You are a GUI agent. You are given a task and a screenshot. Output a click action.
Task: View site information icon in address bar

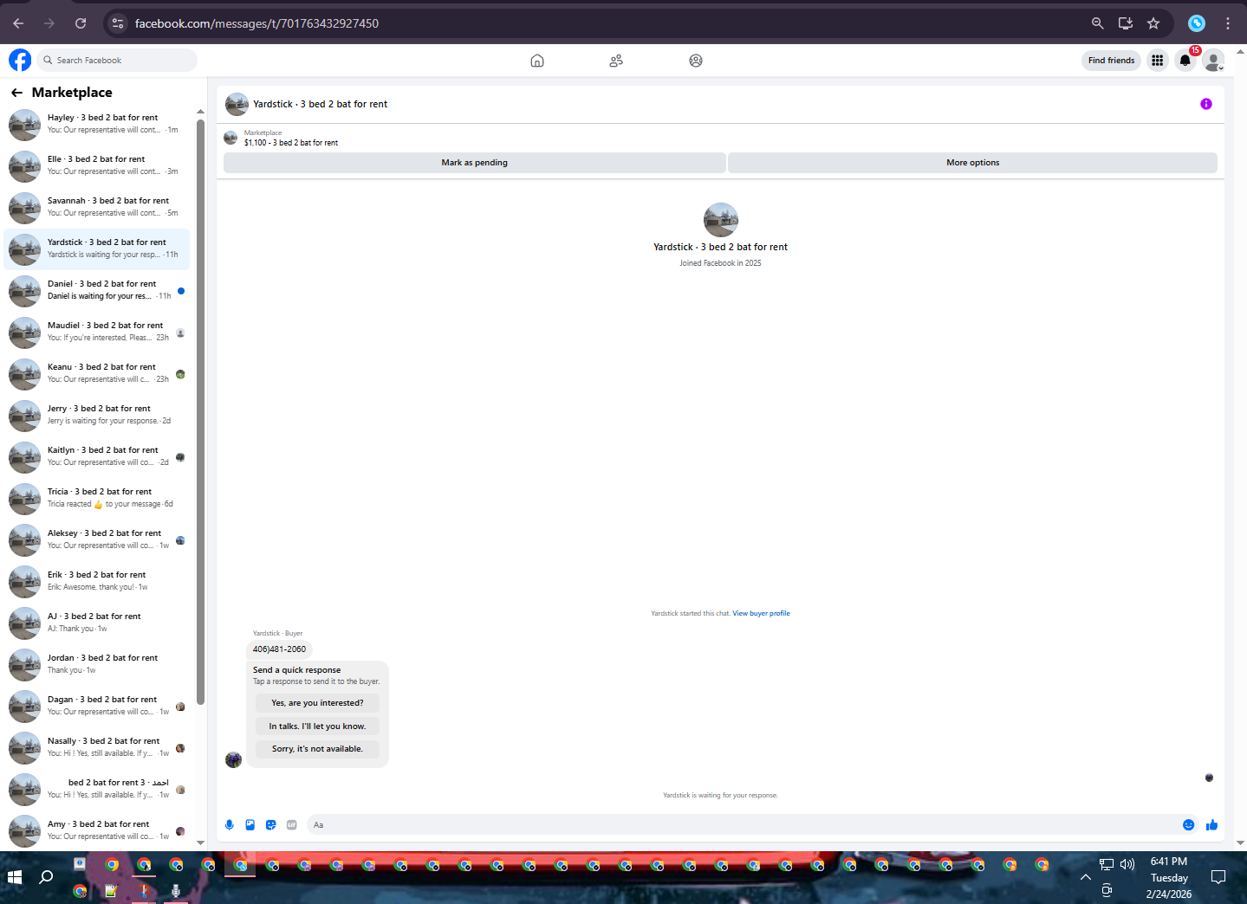click(x=119, y=23)
